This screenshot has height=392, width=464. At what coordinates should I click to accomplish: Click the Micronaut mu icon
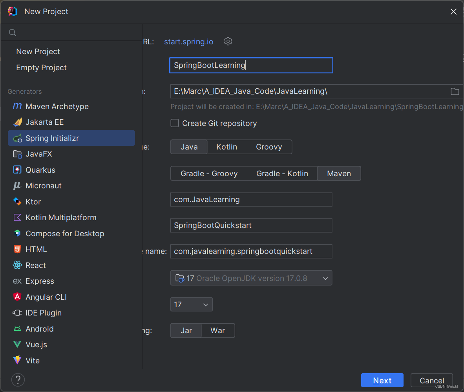click(17, 186)
